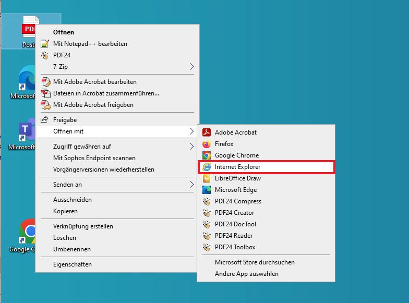Click the Adobe Acrobat icon in submenu
The height and width of the screenshot is (303, 409).
pyautogui.click(x=207, y=132)
